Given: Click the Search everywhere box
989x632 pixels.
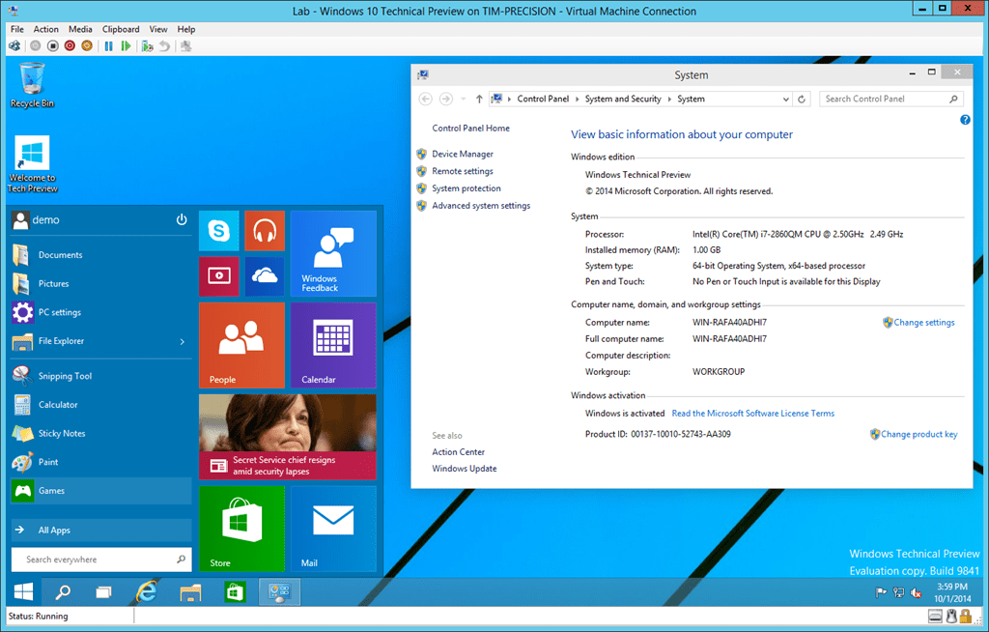Looking at the screenshot, I should pyautogui.click(x=101, y=560).
